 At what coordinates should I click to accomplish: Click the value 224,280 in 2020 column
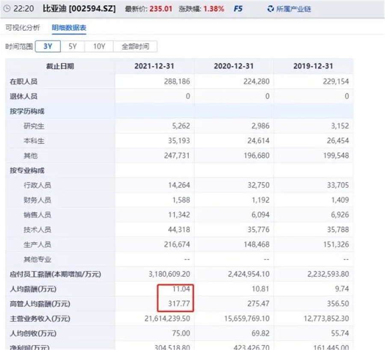click(257, 81)
